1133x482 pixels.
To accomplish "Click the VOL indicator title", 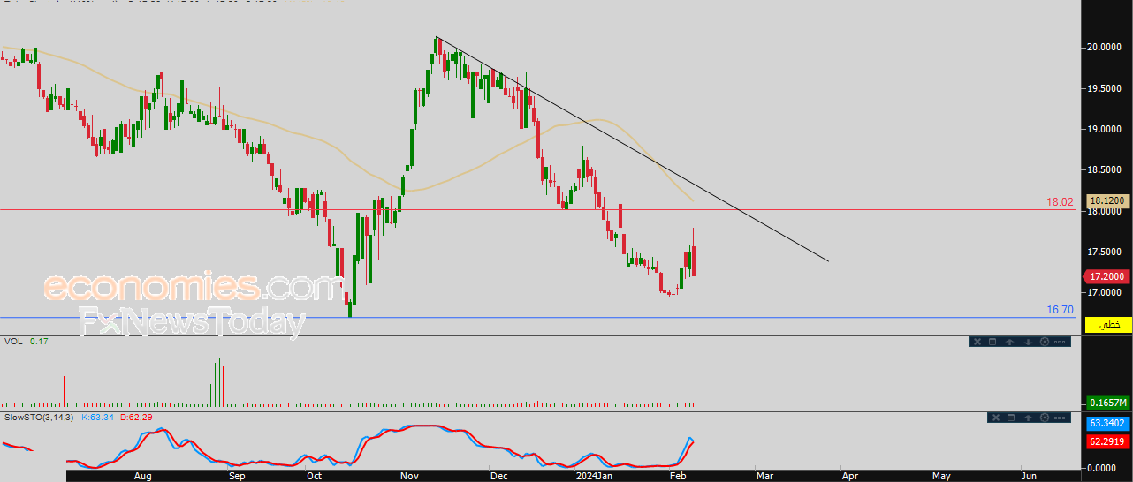I will click(x=13, y=342).
